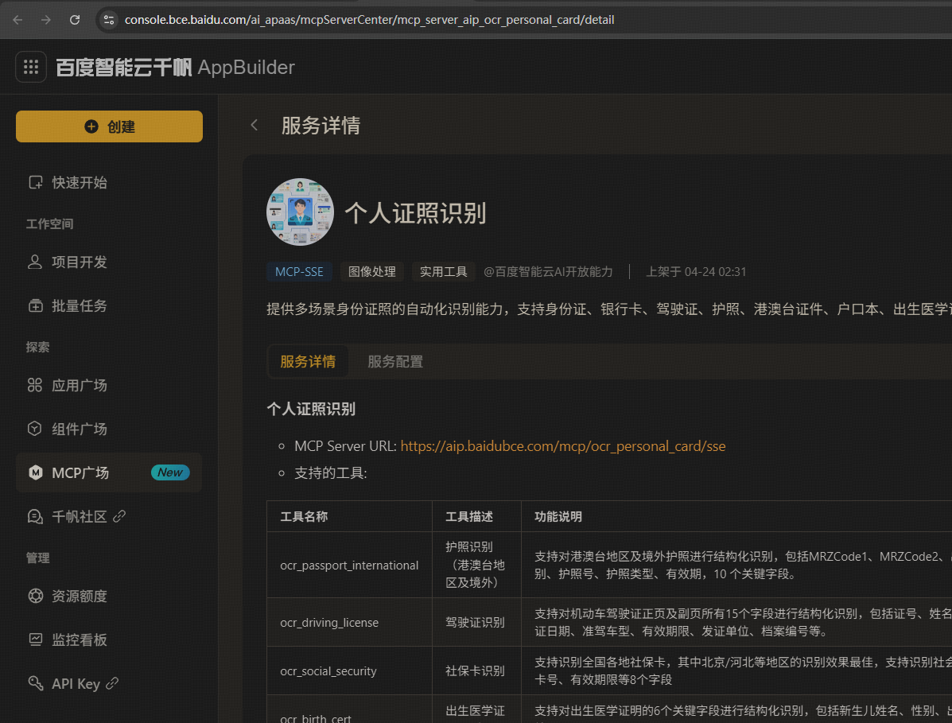Click the 个人证照识别 service avatar
This screenshot has width=952, height=723.
[x=300, y=212]
